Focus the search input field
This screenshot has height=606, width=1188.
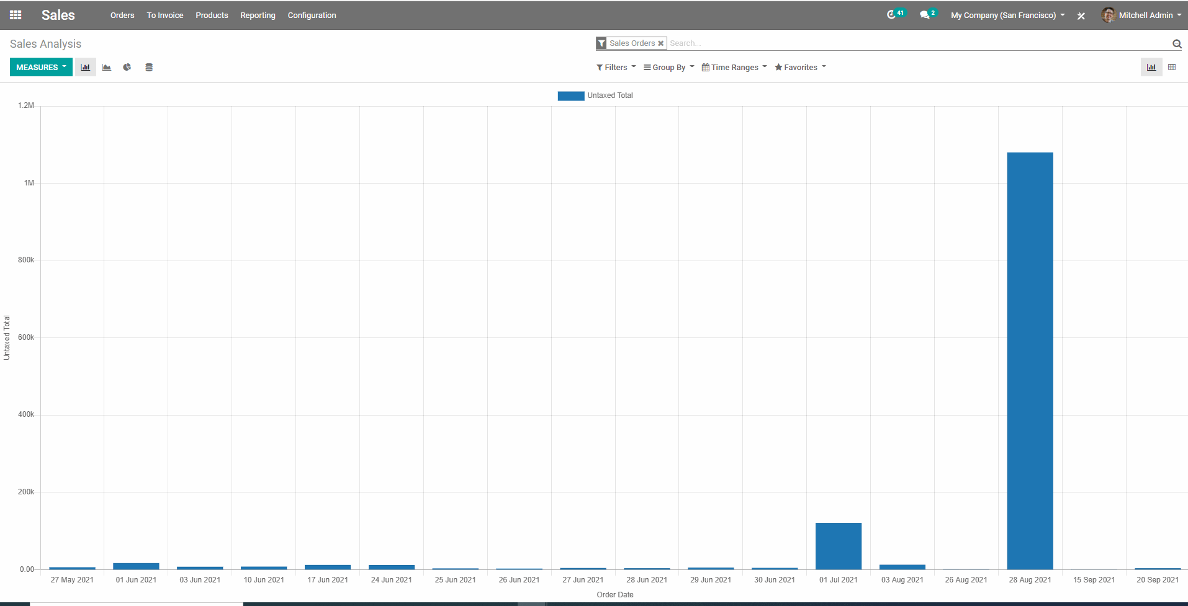click(917, 43)
